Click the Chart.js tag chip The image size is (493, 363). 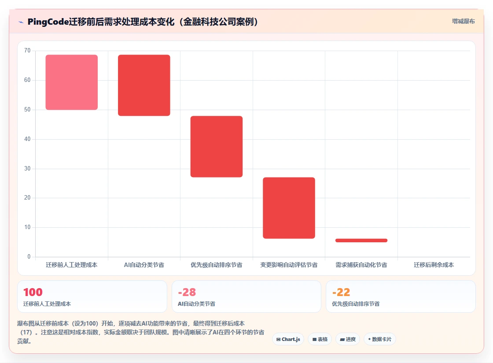(x=288, y=339)
